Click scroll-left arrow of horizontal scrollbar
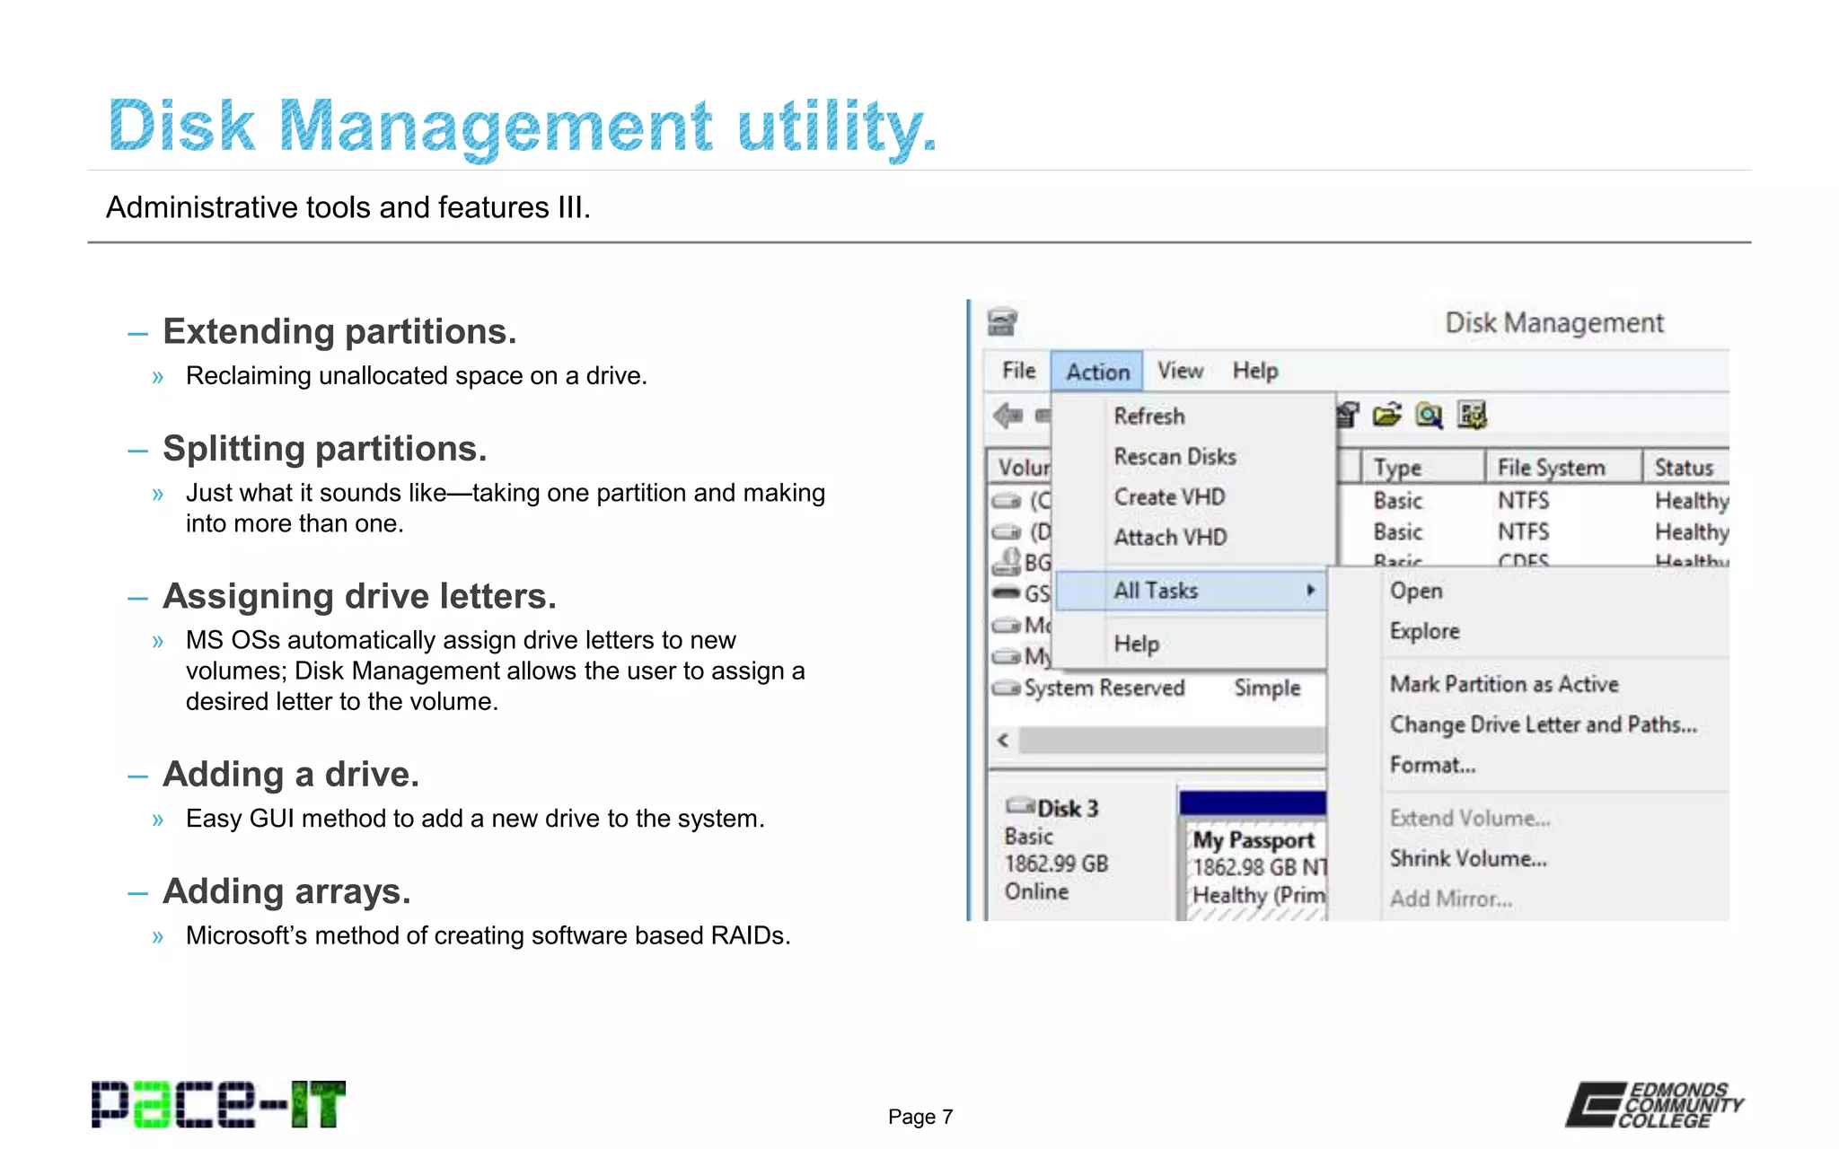The image size is (1839, 1149). coord(1004,741)
